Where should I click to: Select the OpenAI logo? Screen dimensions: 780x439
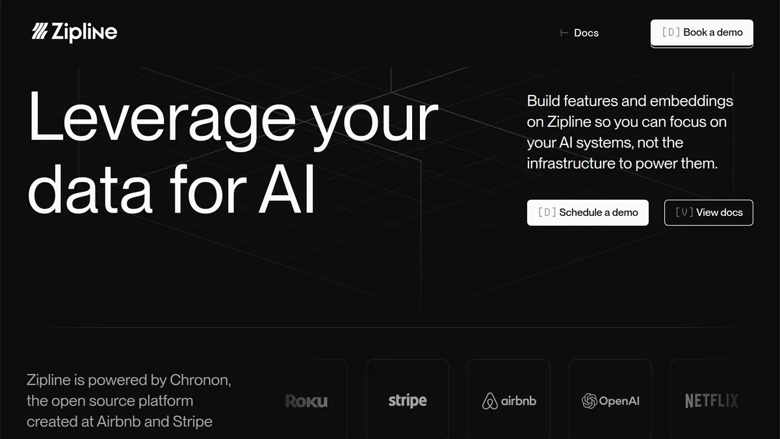point(610,401)
